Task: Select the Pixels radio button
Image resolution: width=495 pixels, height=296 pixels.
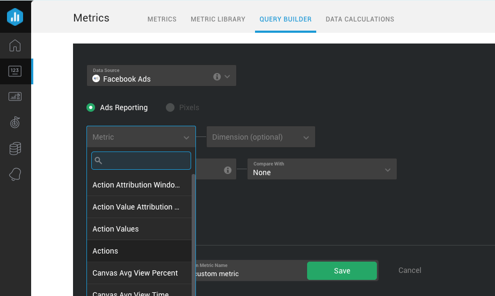Action: (170, 107)
